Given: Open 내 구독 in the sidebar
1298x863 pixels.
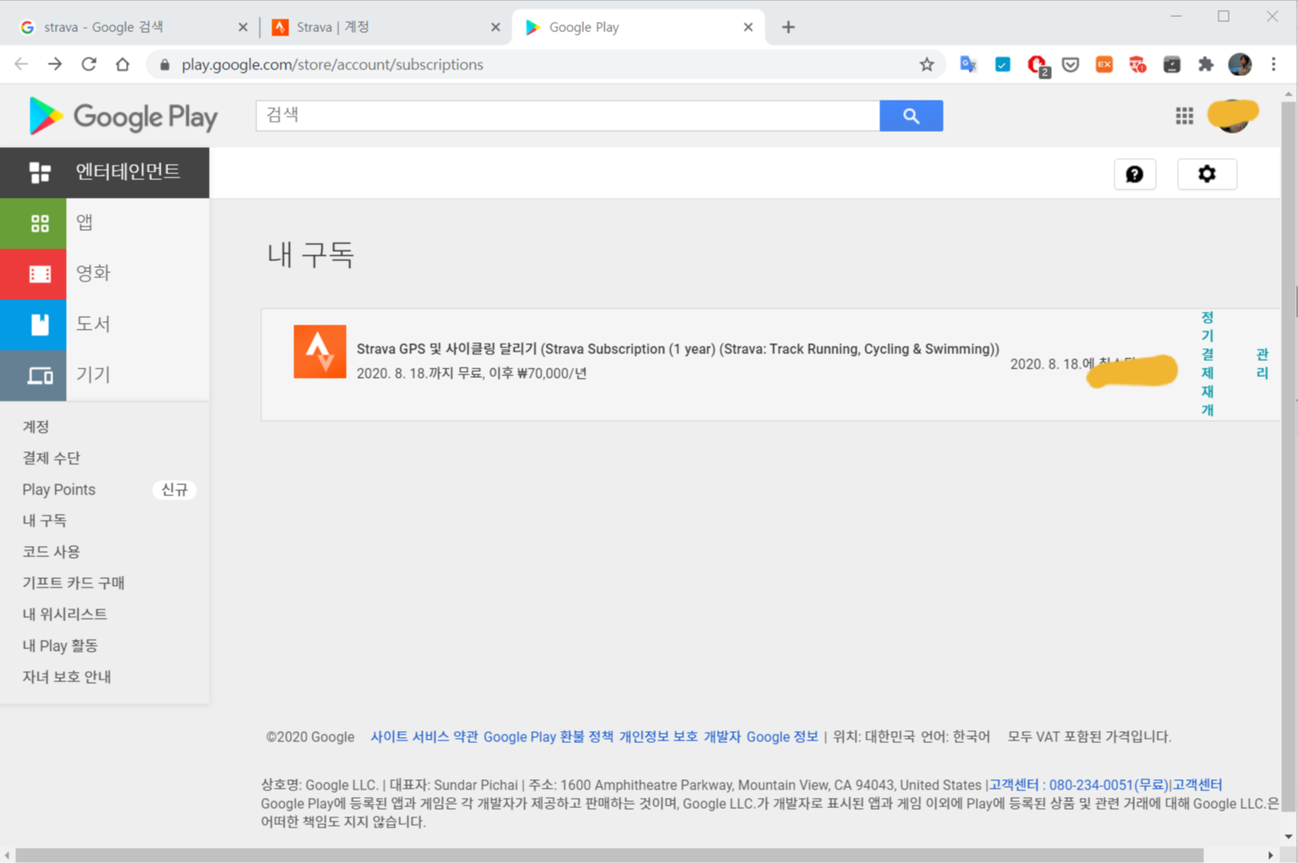Looking at the screenshot, I should [x=44, y=521].
